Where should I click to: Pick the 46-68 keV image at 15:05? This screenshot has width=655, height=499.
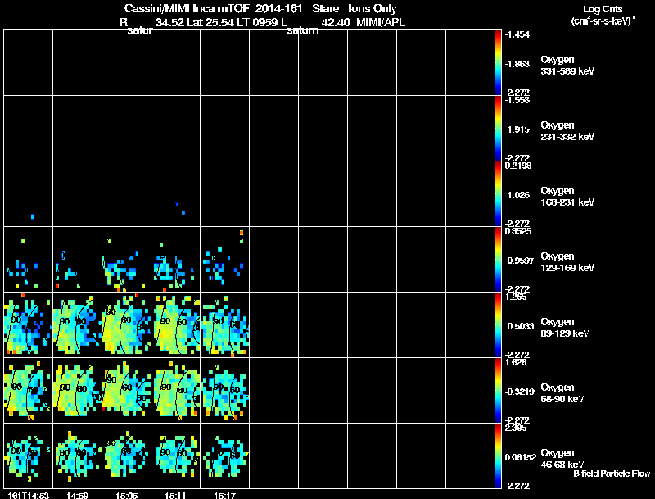[x=127, y=456]
